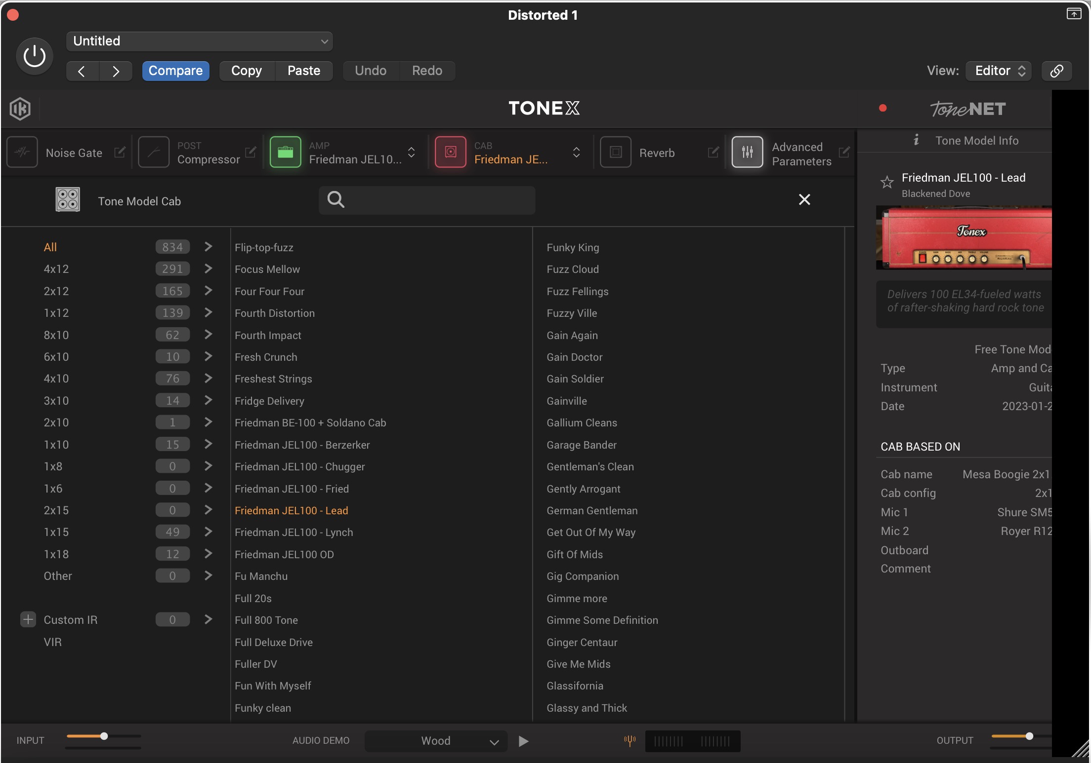
Task: Add a Custom IR with plus icon
Action: coord(28,619)
